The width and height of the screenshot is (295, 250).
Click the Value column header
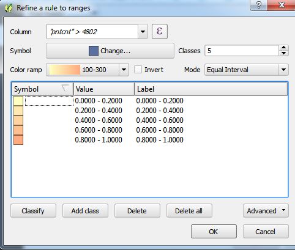(x=104, y=89)
